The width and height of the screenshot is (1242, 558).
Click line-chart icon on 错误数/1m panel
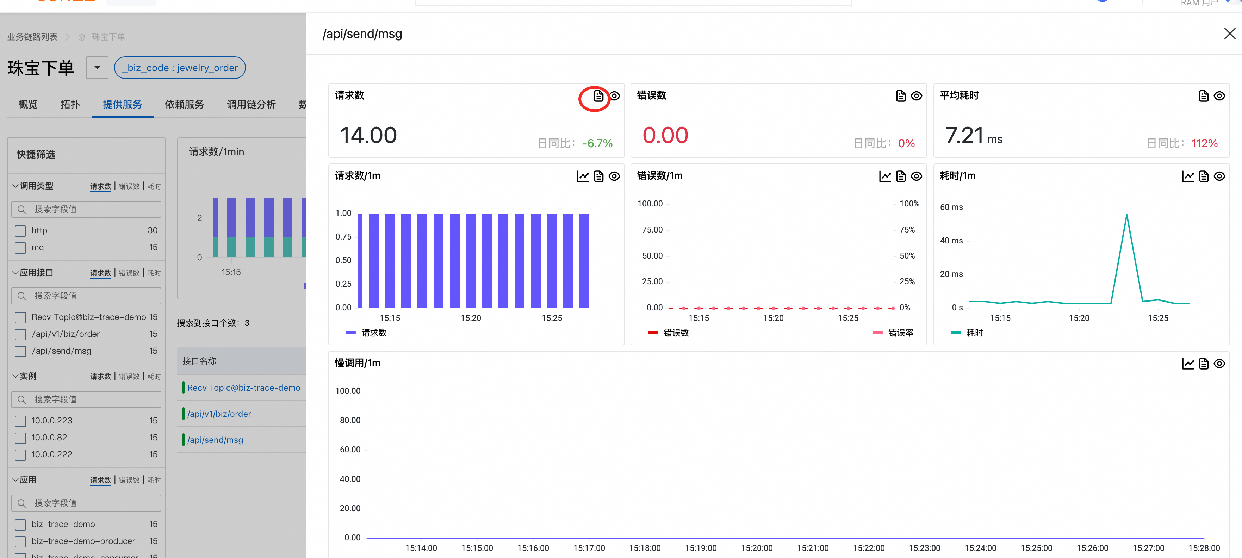point(885,176)
